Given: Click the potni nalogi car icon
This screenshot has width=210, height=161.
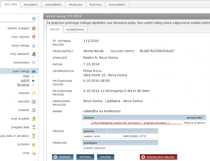Looking at the screenshot, I should point(34,71).
